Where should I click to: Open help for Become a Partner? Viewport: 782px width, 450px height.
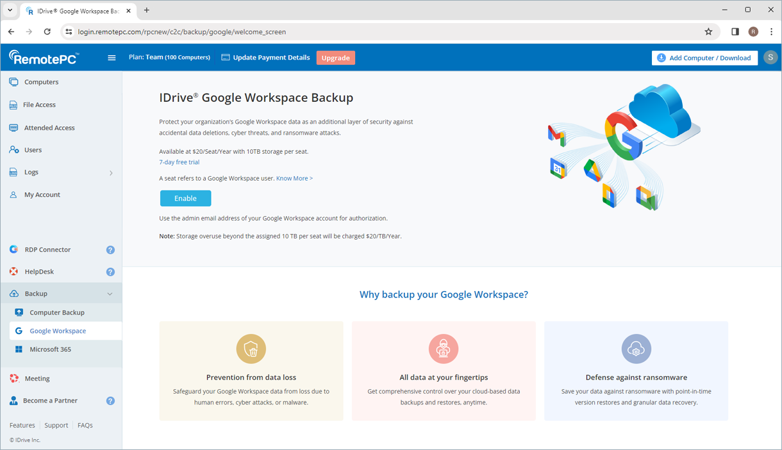click(x=110, y=401)
